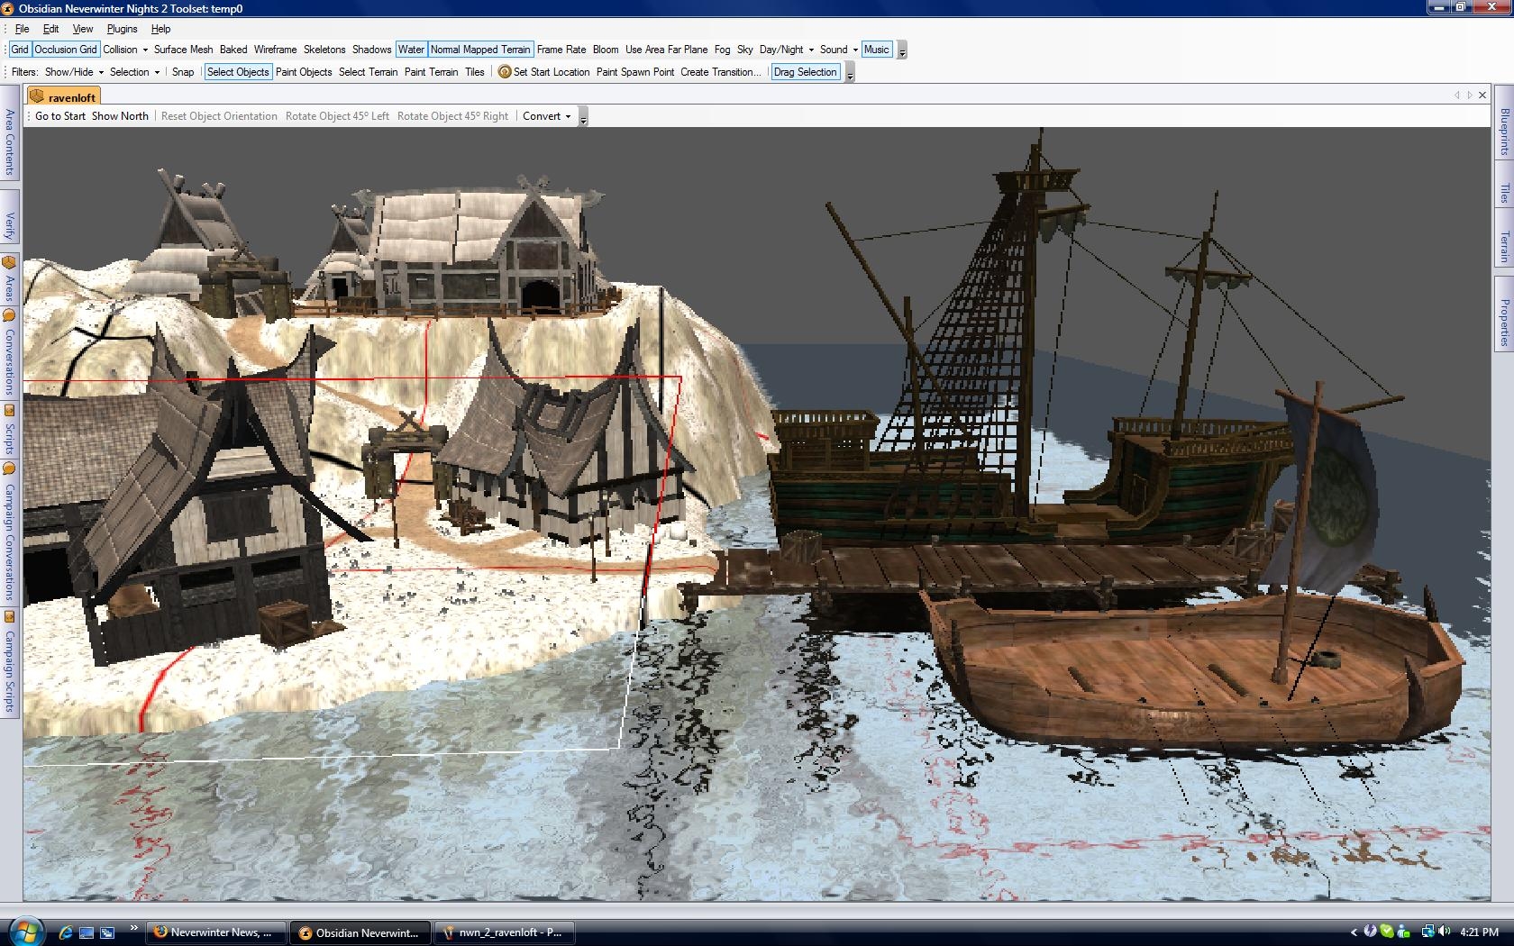Disable Water rendering in the toolbar
Viewport: 1514px width, 946px height.
(411, 50)
